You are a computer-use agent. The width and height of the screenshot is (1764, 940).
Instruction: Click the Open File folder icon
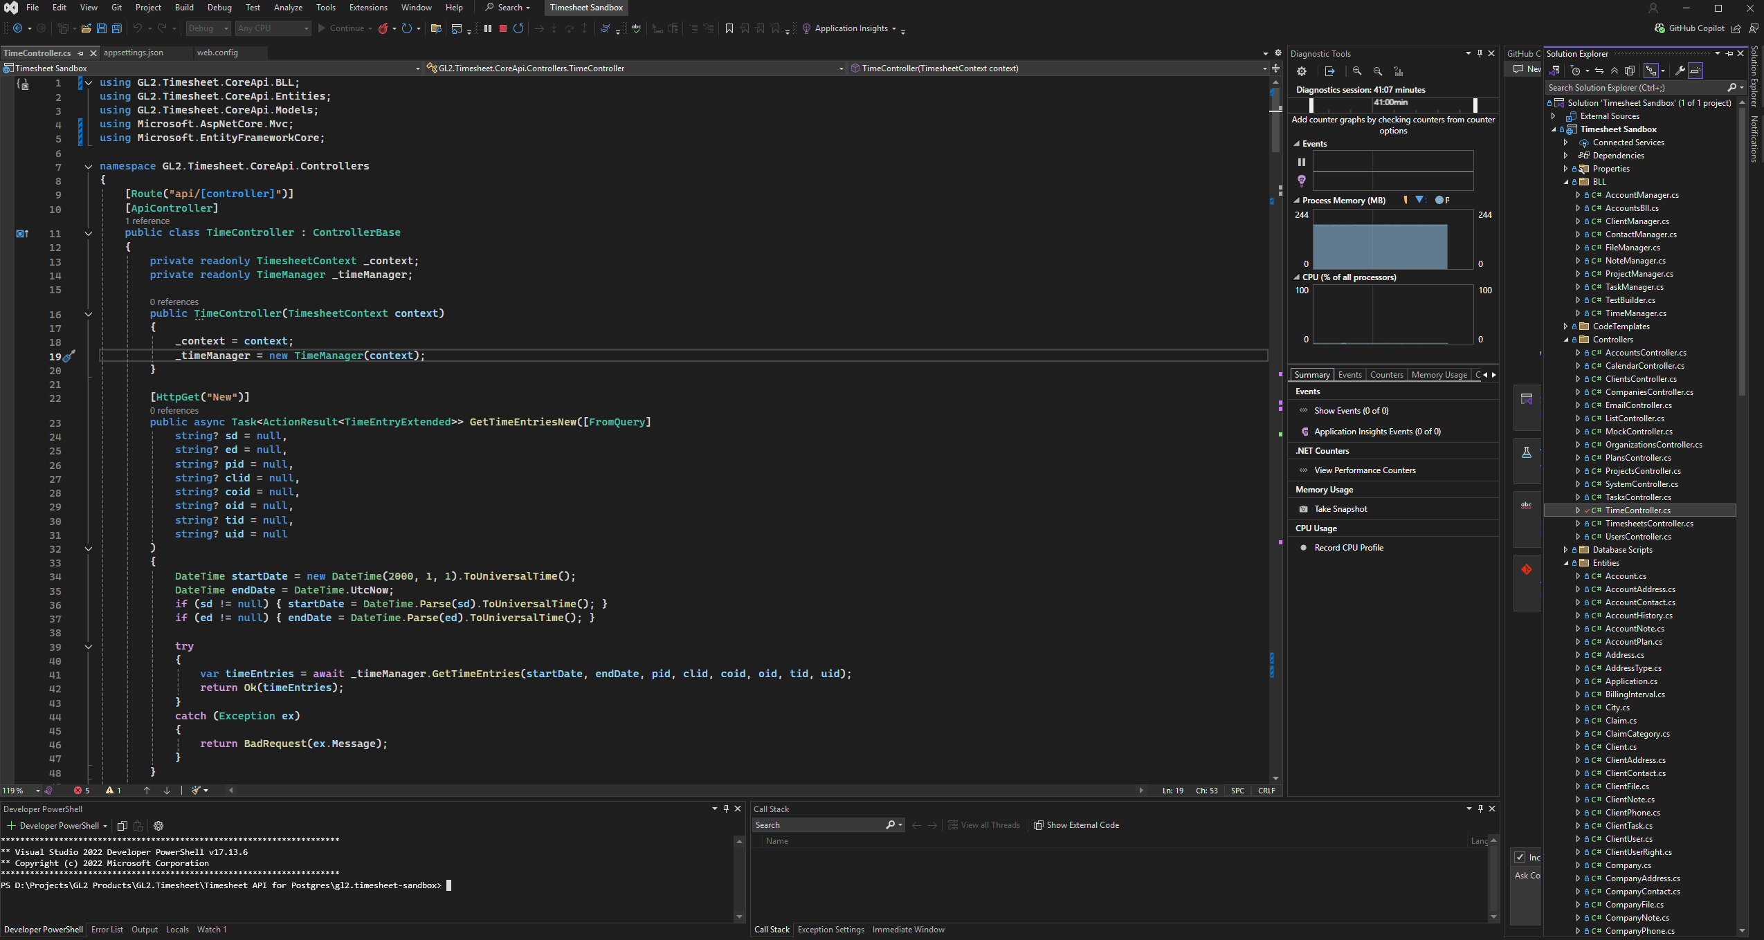click(x=87, y=28)
